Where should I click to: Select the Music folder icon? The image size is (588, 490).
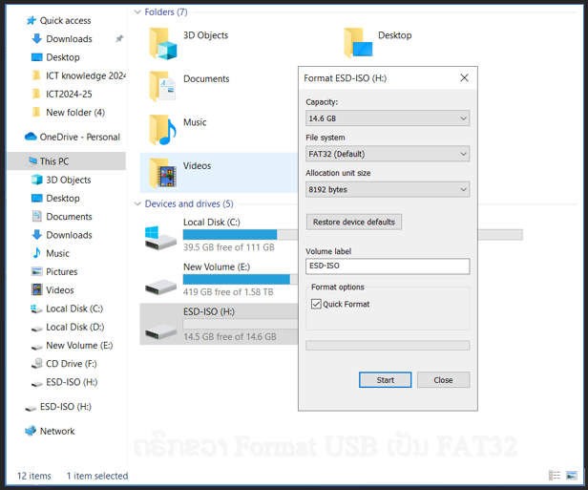(162, 130)
